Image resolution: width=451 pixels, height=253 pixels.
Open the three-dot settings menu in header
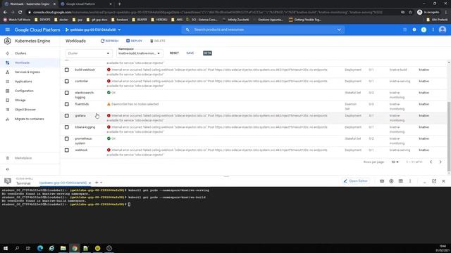[433, 30]
